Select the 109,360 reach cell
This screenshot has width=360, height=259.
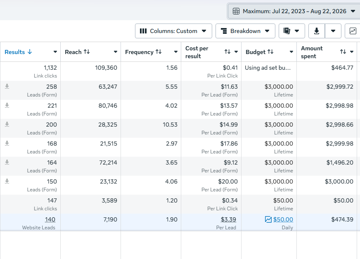point(91,71)
